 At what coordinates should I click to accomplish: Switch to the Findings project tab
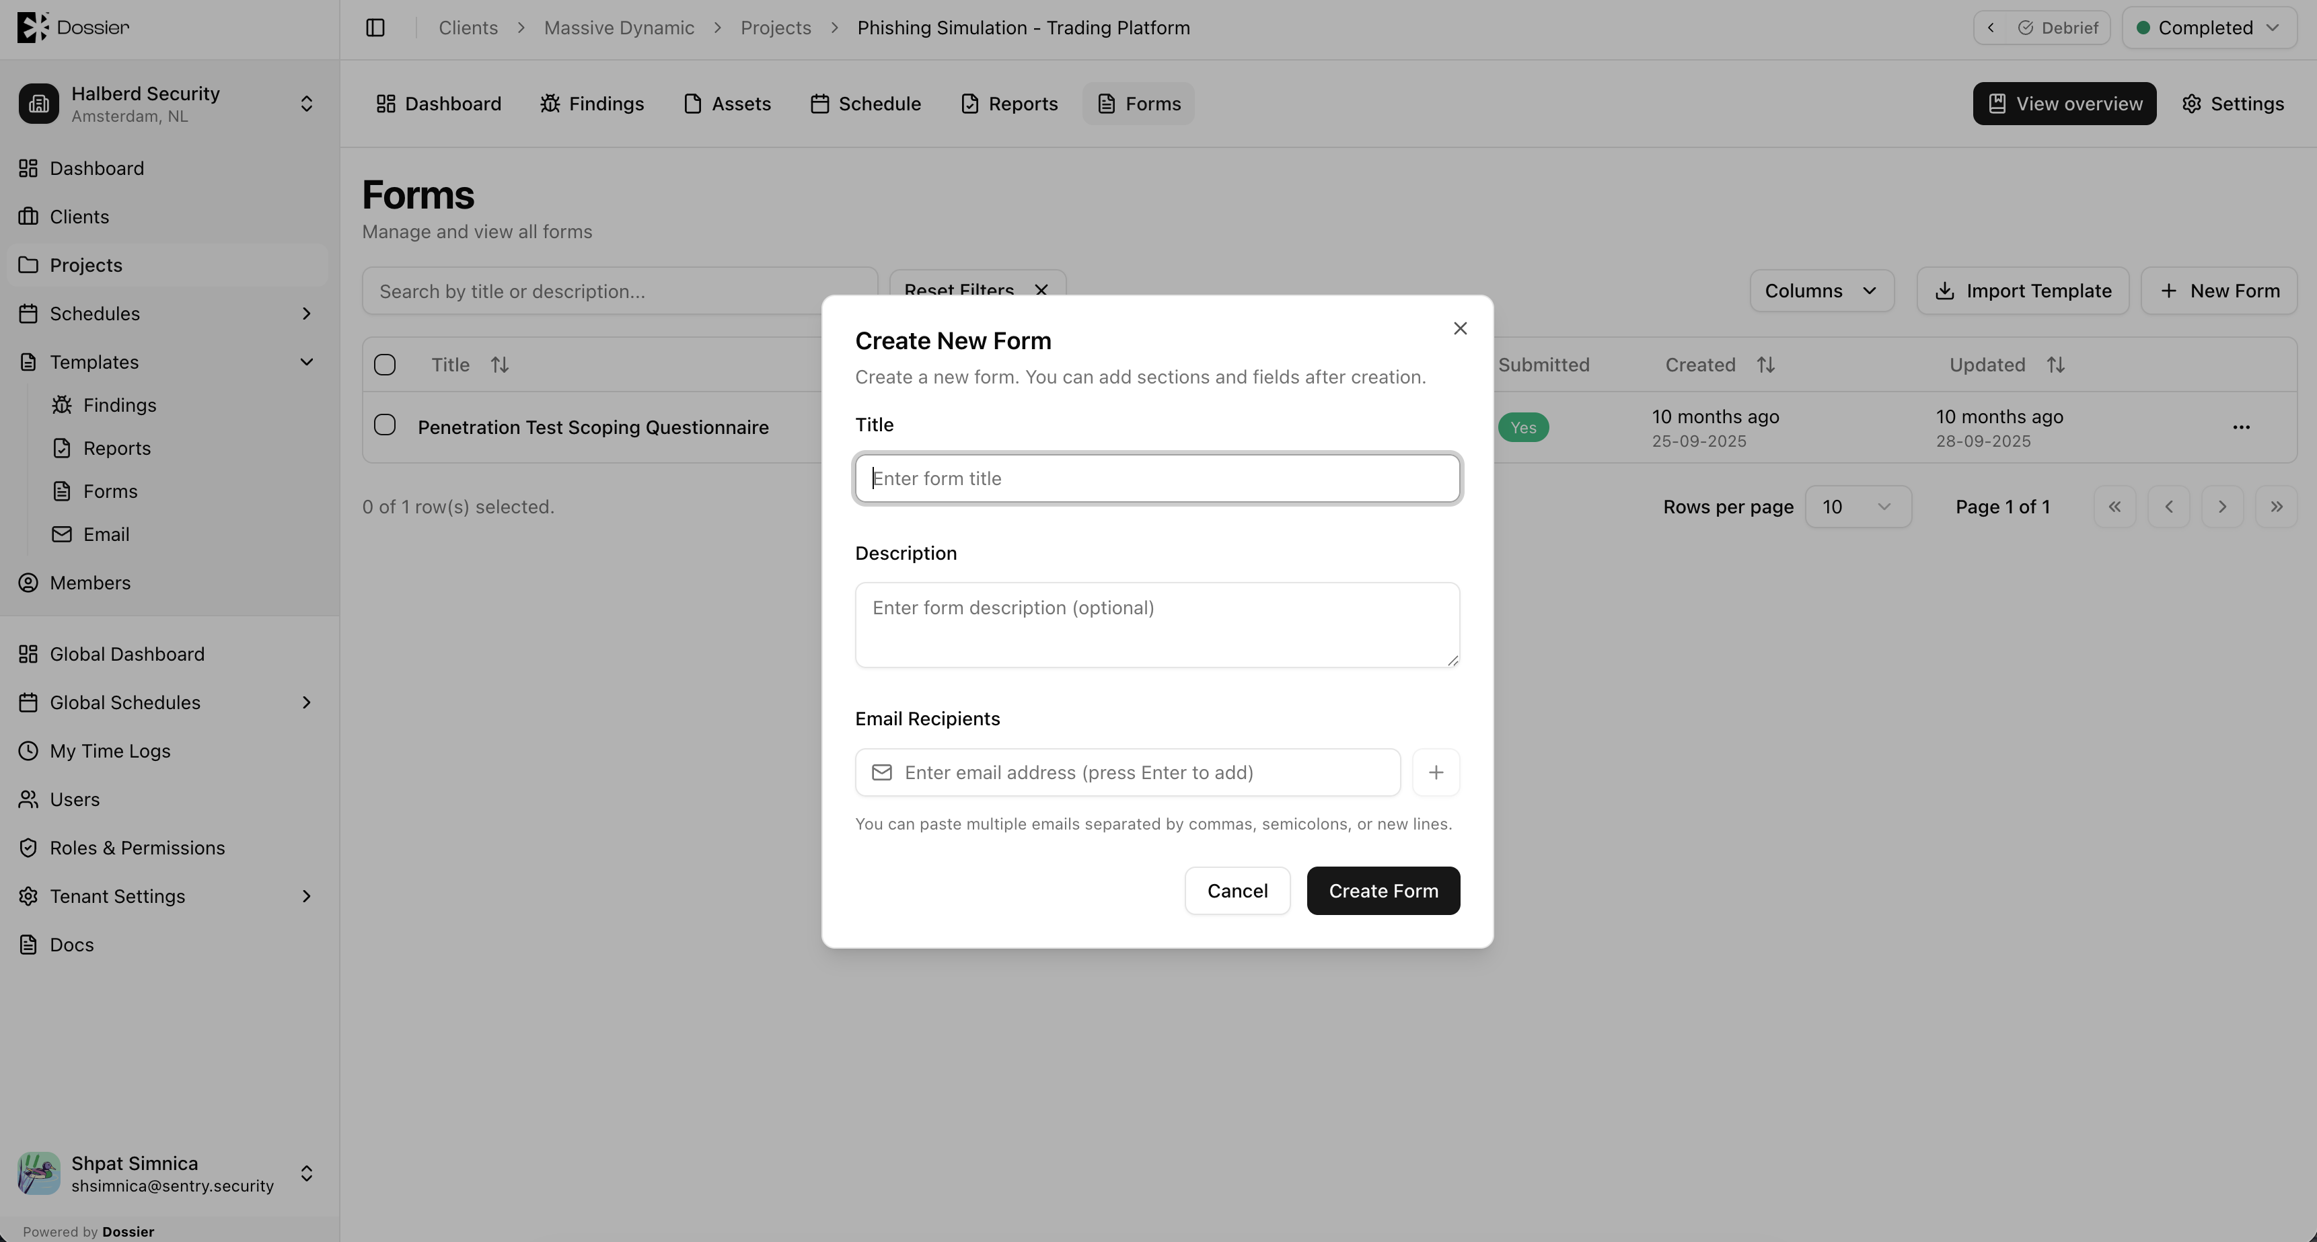click(x=592, y=104)
